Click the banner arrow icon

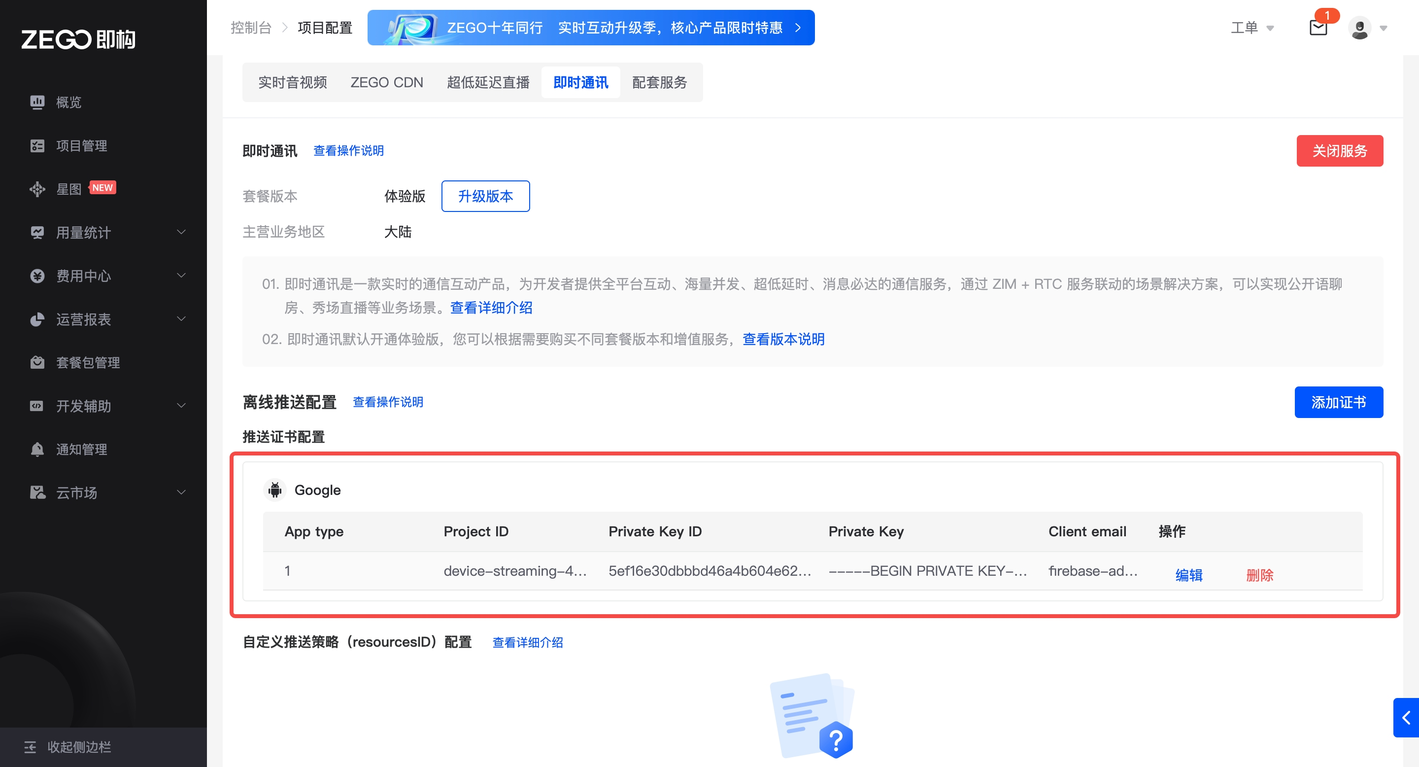798,28
